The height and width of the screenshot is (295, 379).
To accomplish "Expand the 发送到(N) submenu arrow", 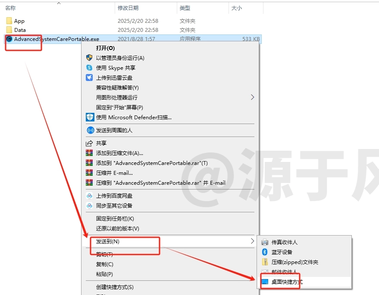I will pyautogui.click(x=252, y=241).
